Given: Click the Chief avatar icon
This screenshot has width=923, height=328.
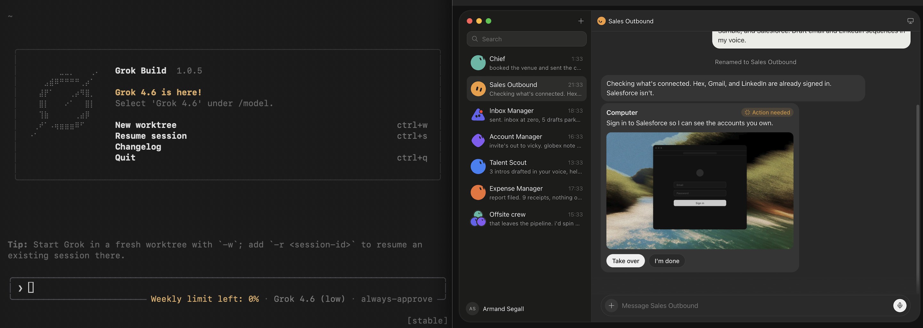Looking at the screenshot, I should coord(478,63).
